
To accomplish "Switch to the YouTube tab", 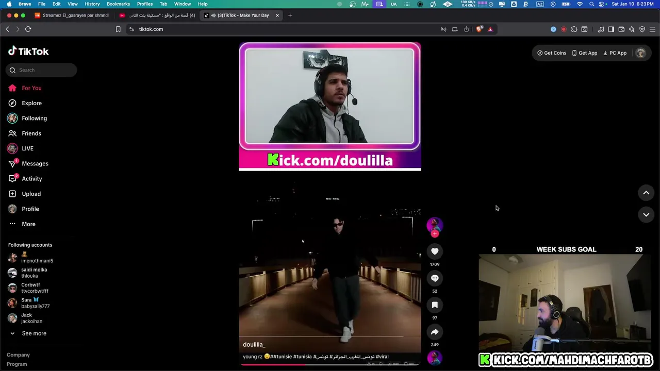I will tap(157, 15).
